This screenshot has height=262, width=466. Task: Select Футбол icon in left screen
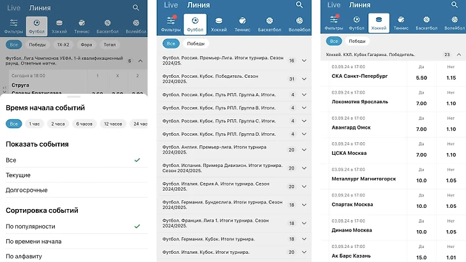coord(36,26)
